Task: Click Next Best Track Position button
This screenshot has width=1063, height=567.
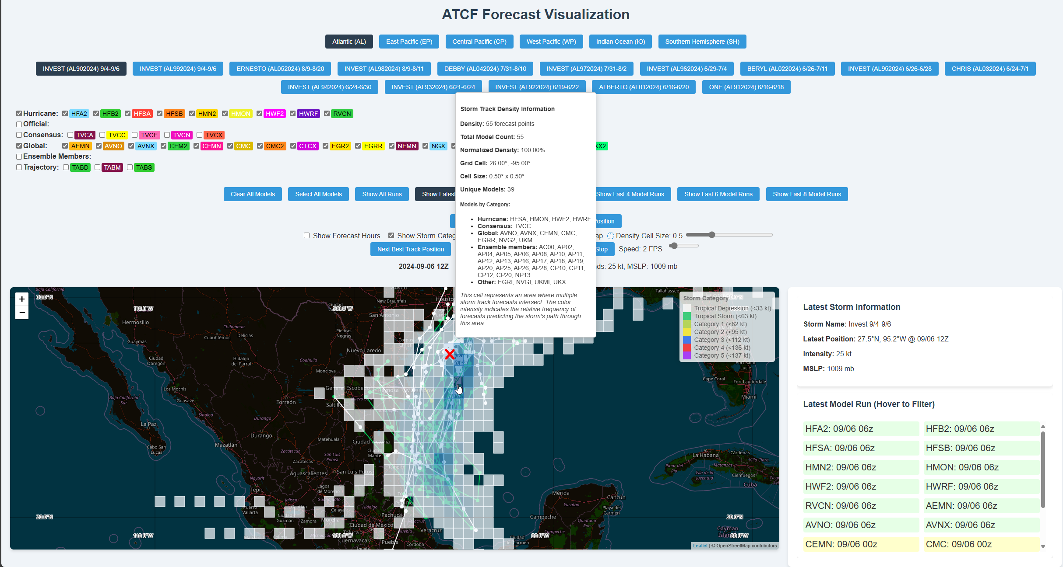Action: 411,249
